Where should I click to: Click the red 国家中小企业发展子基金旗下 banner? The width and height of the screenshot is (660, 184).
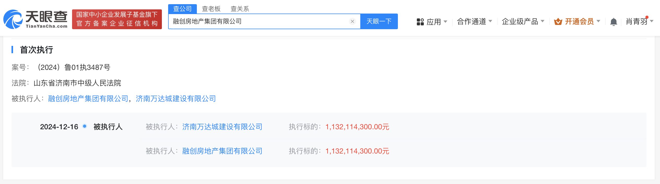pos(117,19)
